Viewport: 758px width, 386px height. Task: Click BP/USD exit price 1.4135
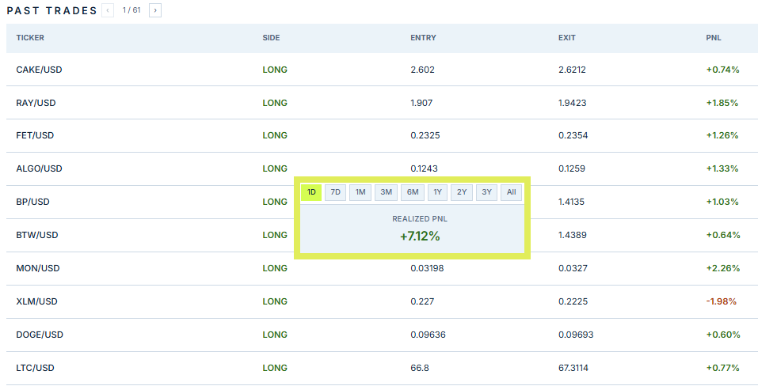tap(571, 202)
